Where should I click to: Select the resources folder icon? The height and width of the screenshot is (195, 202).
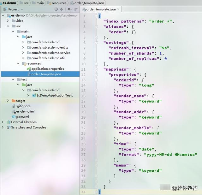coord(24,63)
